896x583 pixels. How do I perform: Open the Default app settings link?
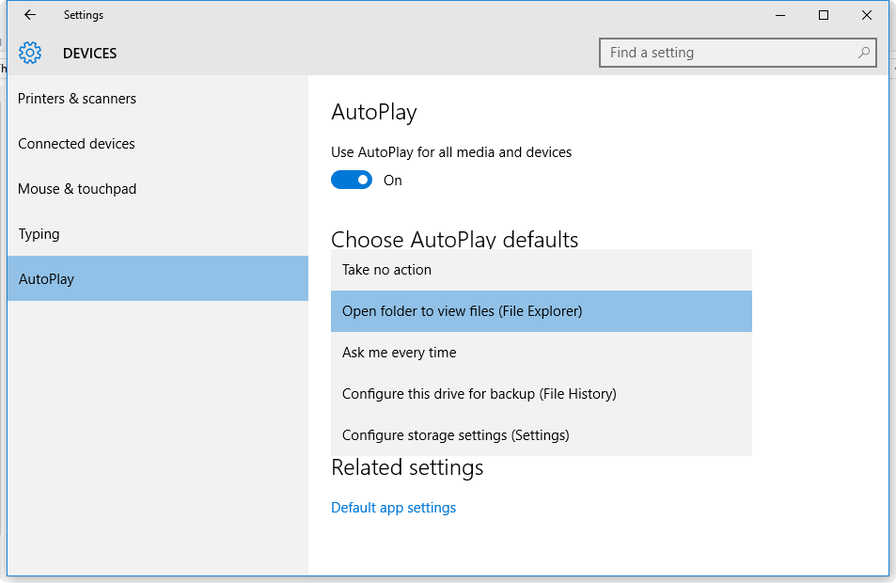(393, 508)
